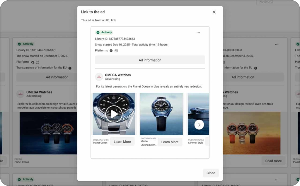Click OMEGA Watches logo avatar in modal

point(99,77)
